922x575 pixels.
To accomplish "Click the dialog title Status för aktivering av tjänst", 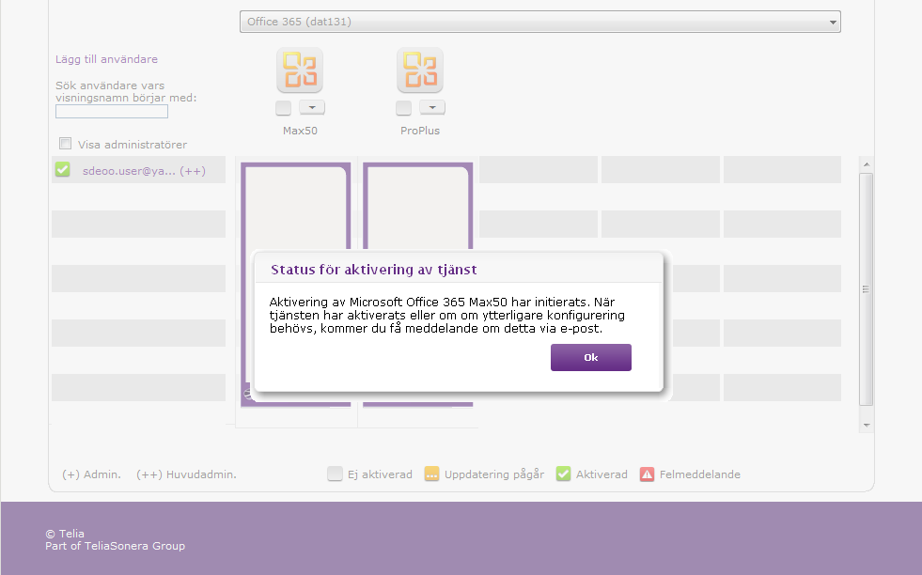I will point(373,270).
